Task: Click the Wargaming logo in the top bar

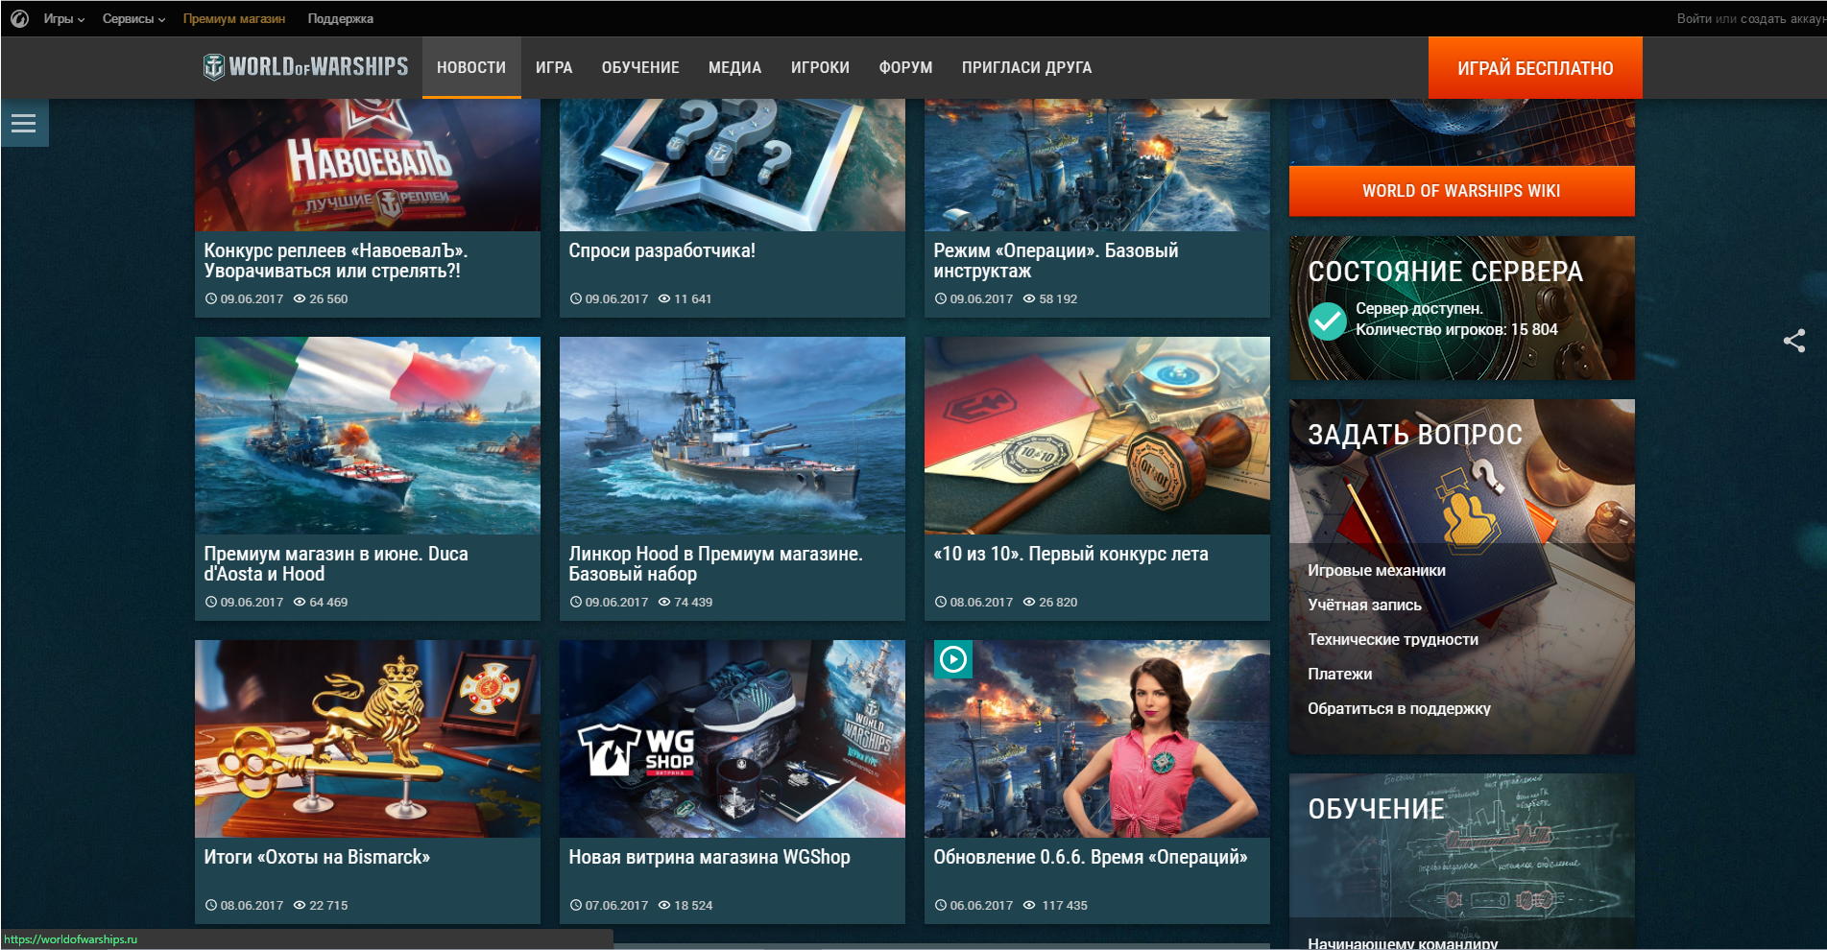Action: click(19, 18)
